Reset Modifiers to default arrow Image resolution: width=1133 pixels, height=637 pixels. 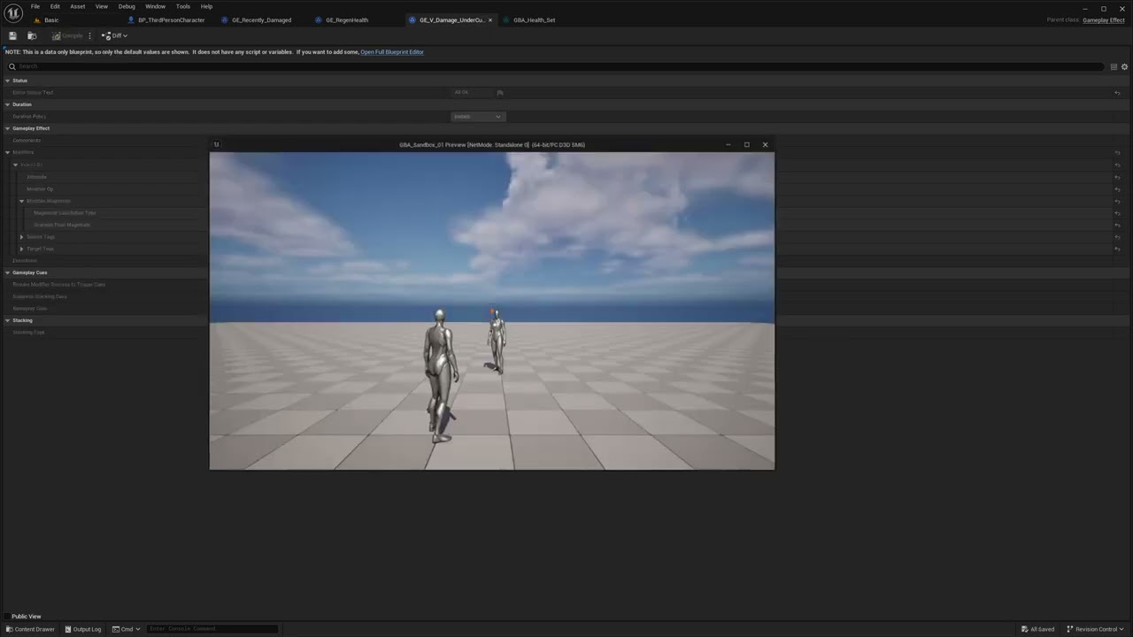point(1117,152)
